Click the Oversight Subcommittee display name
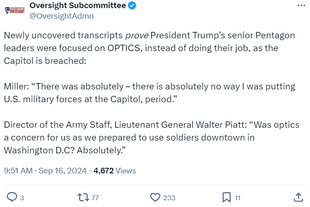310x207 pixels. point(77,6)
